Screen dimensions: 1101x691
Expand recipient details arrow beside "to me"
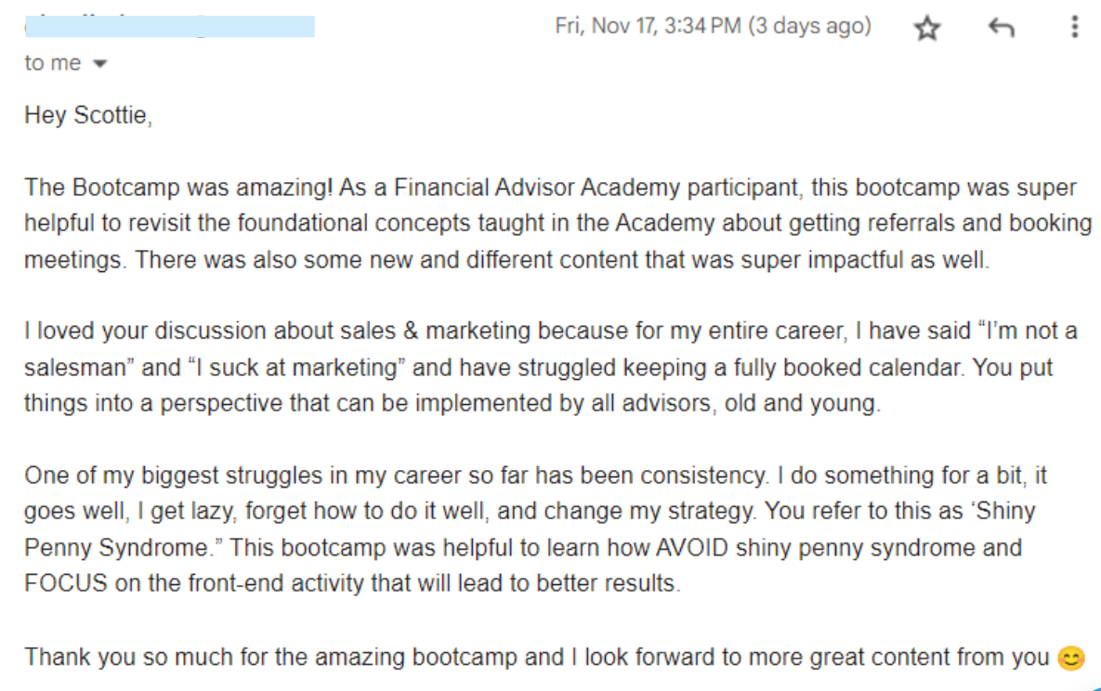point(100,64)
